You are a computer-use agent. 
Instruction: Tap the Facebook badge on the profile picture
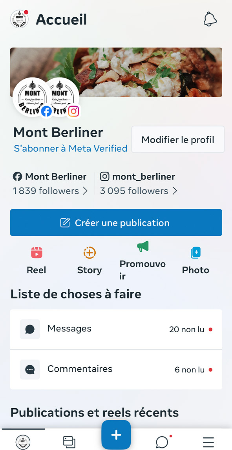(x=46, y=111)
